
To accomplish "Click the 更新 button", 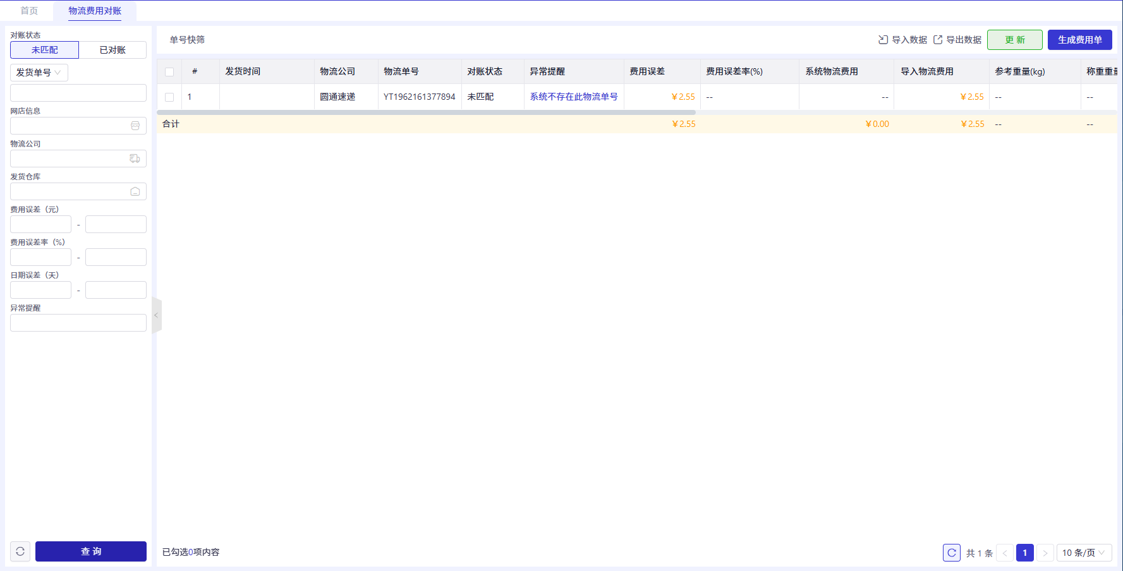I will [1015, 40].
